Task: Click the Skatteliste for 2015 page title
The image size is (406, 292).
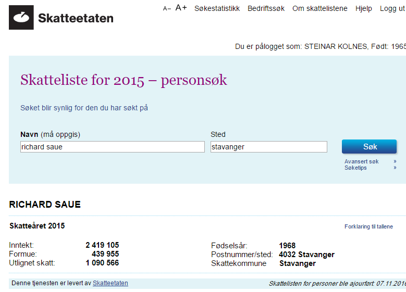Action: coord(124,80)
